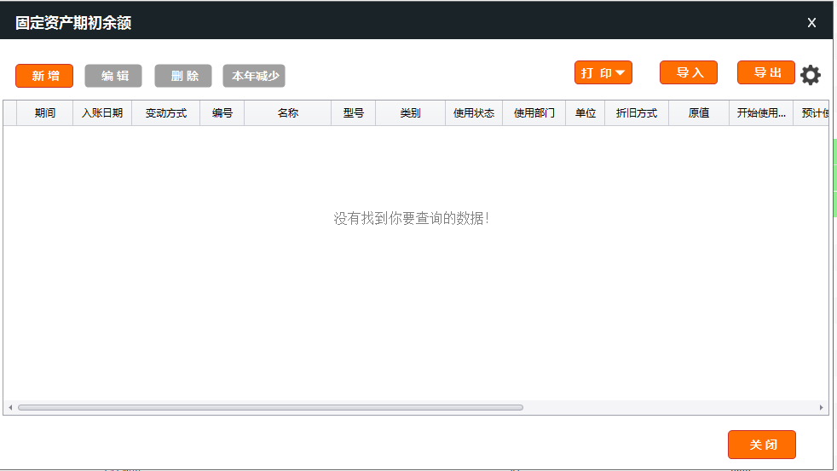Sort by the 期间 column header
The image size is (837, 471).
(45, 113)
